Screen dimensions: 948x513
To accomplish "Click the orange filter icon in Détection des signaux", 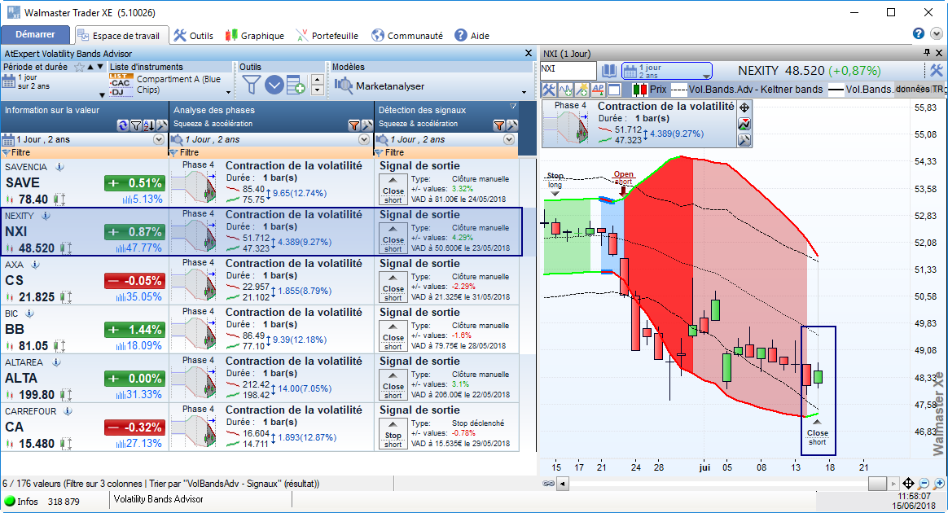I will point(498,125).
